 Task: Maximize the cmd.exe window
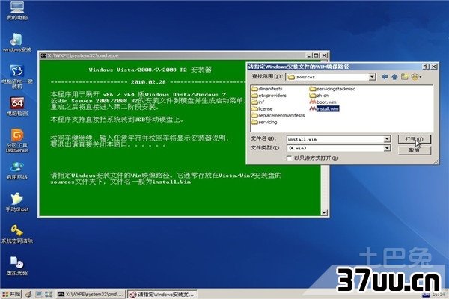tap(316, 55)
